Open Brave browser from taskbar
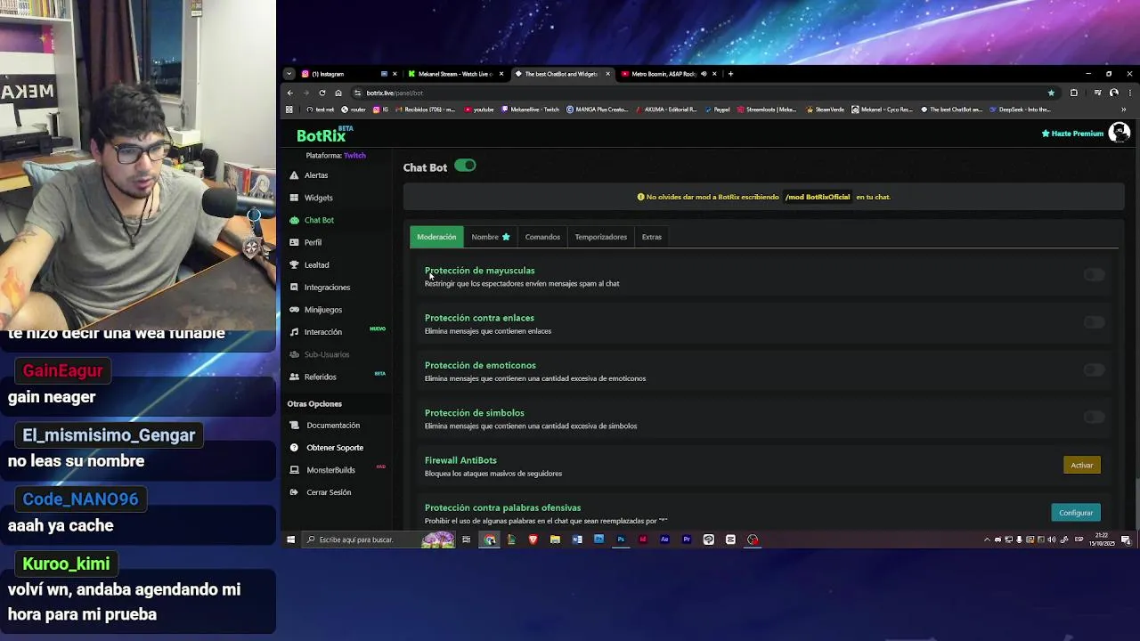This screenshot has height=641, width=1140. point(533,540)
